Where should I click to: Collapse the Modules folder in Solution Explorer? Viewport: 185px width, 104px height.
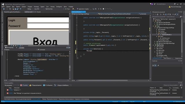pyautogui.click(x=153, y=21)
